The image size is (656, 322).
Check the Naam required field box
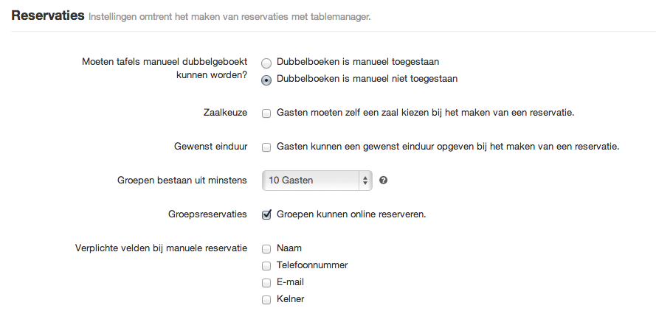266,249
